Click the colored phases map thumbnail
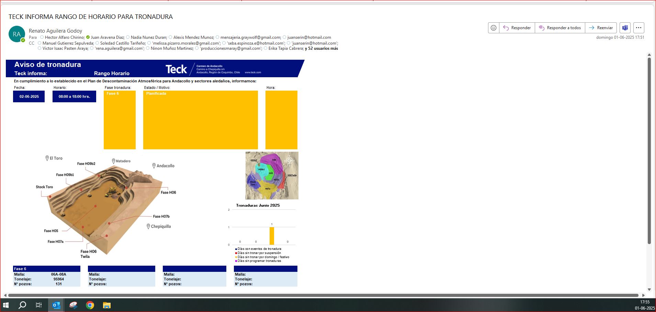 point(272,175)
